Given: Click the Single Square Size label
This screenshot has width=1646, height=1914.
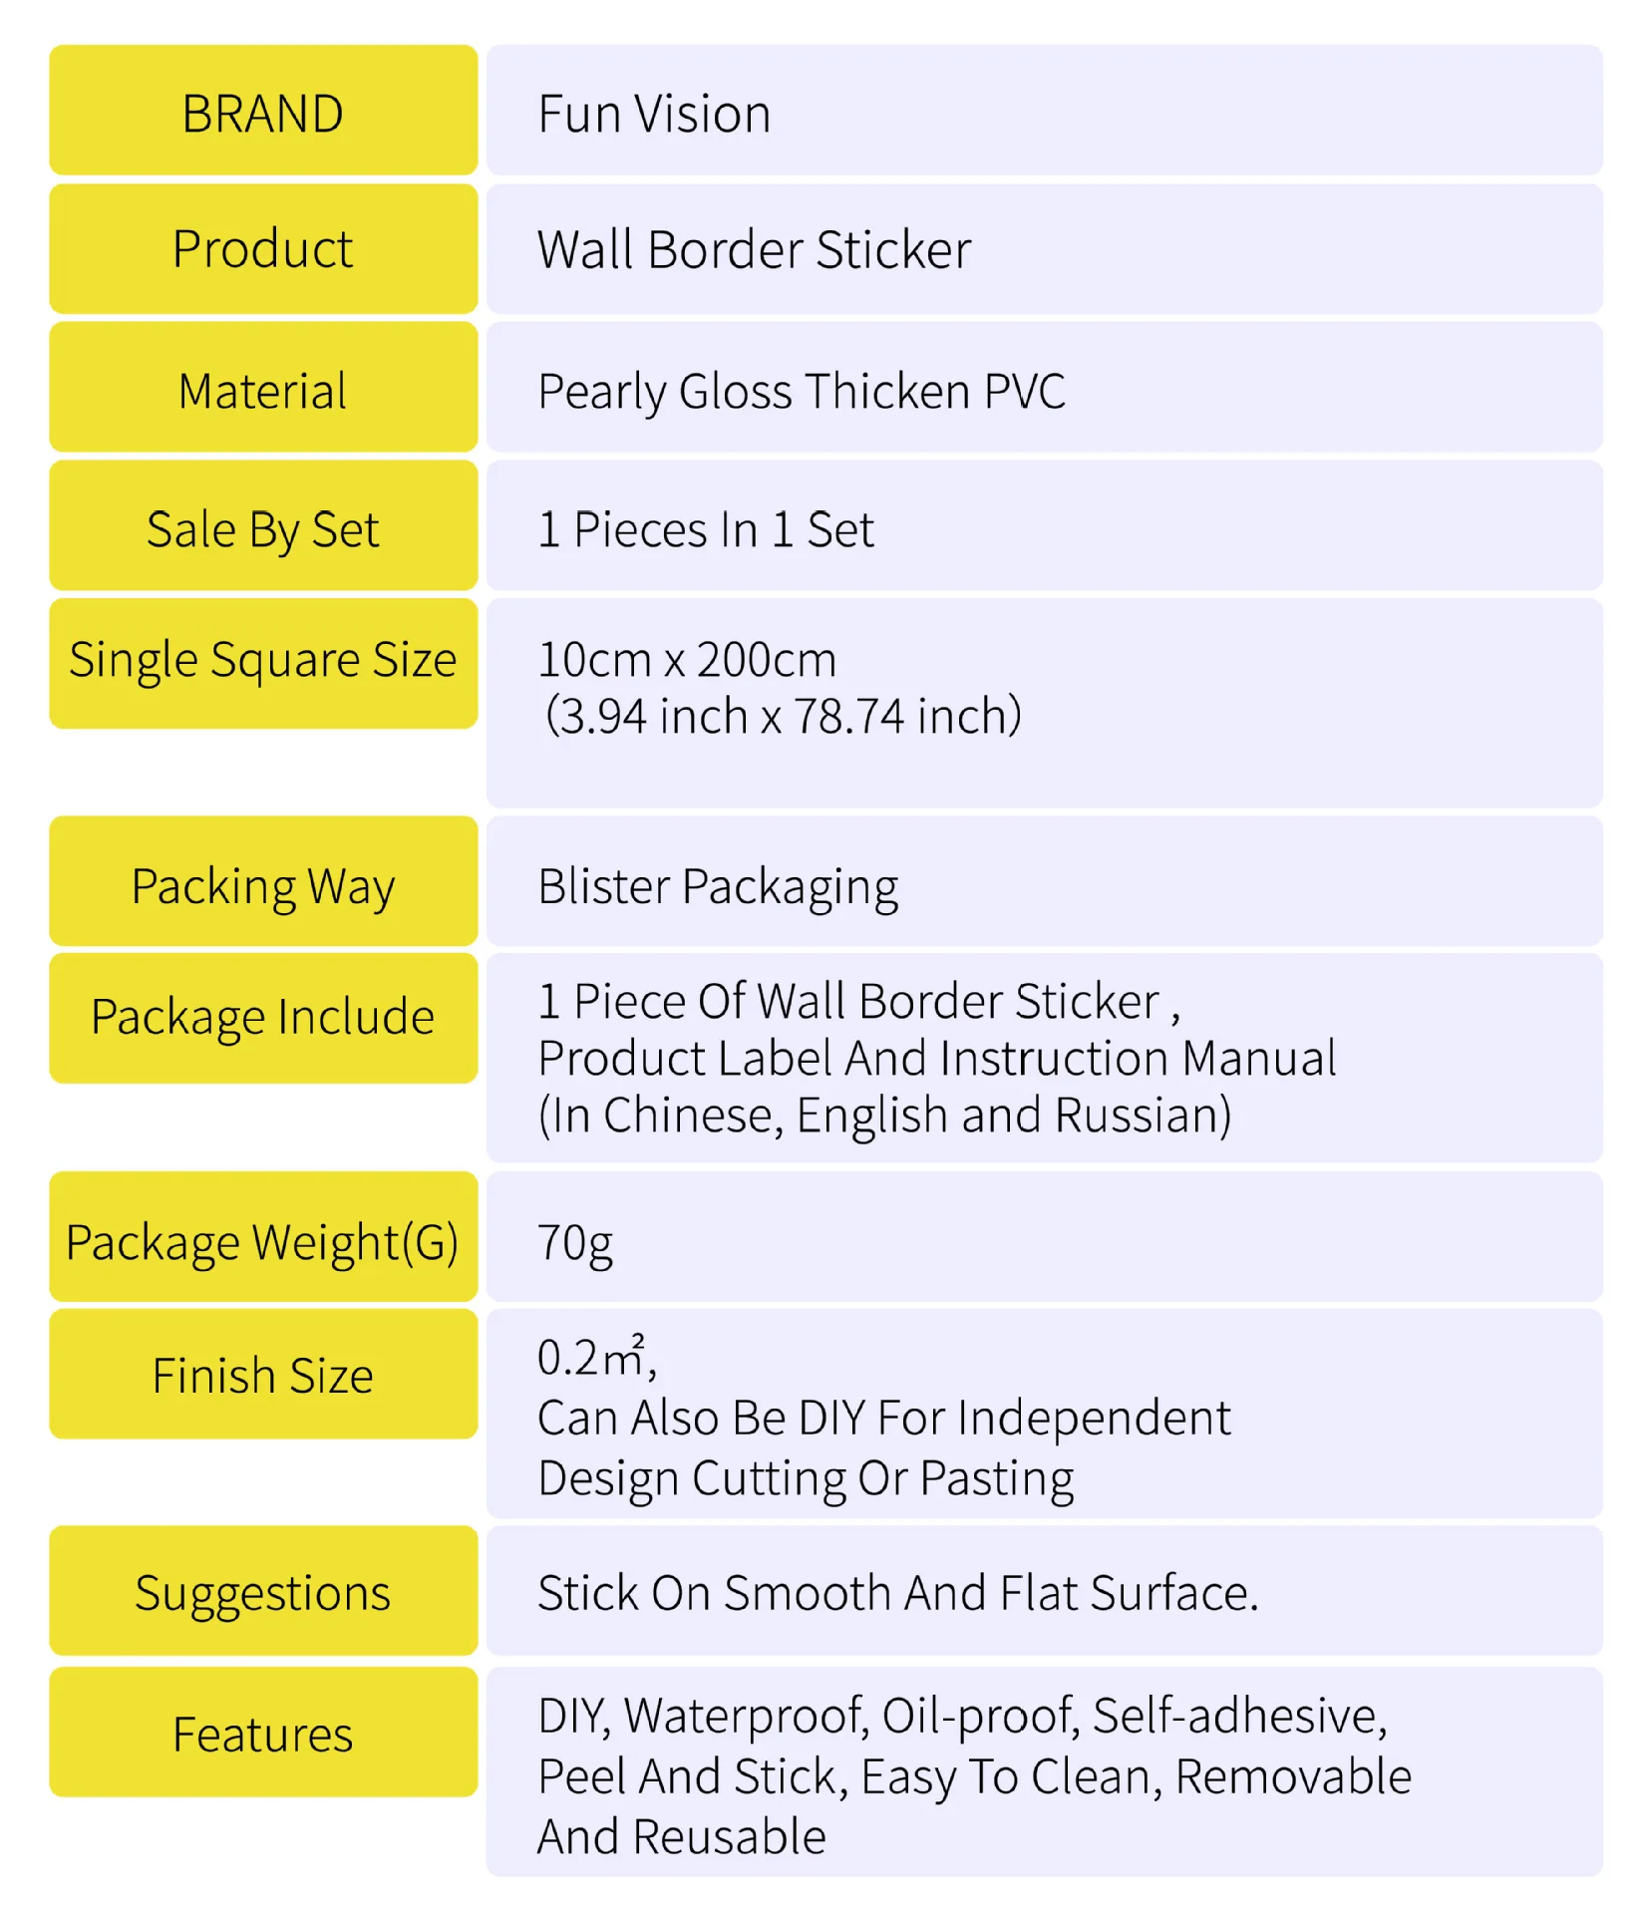Looking at the screenshot, I should click(x=263, y=660).
